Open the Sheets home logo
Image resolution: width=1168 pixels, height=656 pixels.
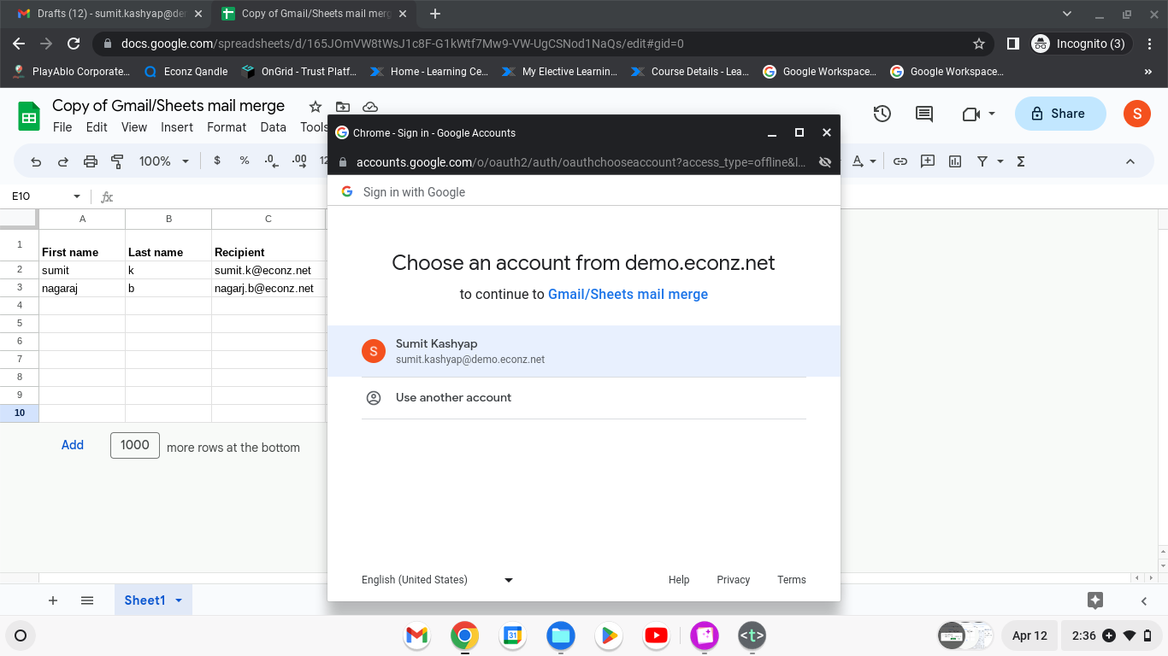coord(29,114)
